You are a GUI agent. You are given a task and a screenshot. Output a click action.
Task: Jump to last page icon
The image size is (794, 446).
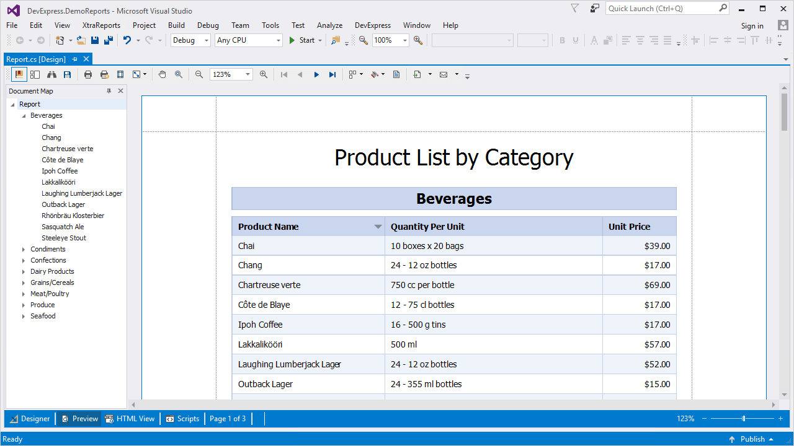click(x=332, y=74)
